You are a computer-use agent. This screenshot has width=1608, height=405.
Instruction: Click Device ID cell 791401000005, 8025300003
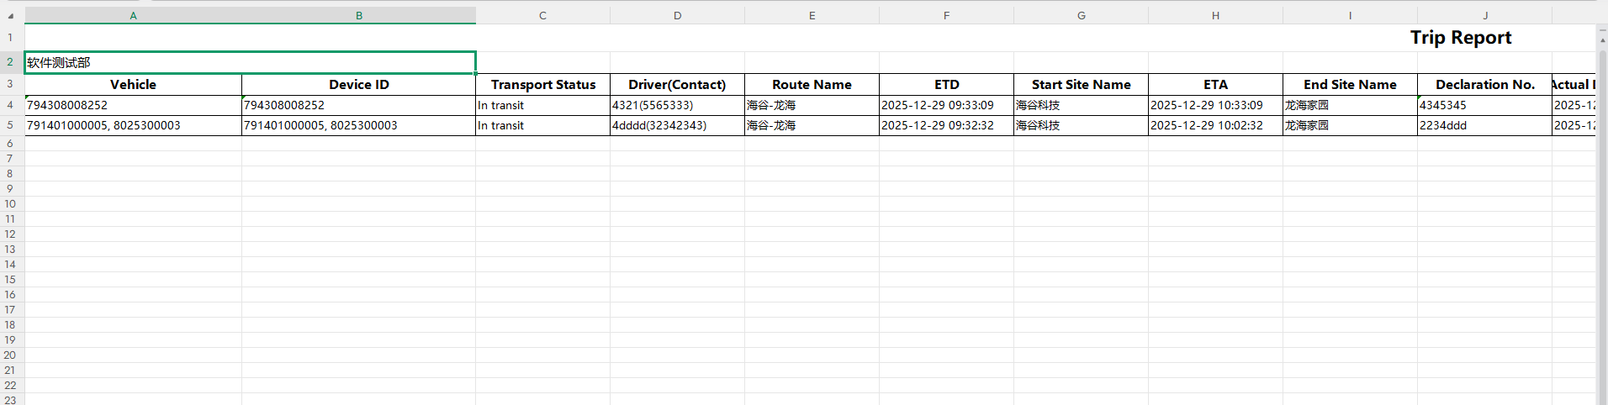(x=358, y=125)
